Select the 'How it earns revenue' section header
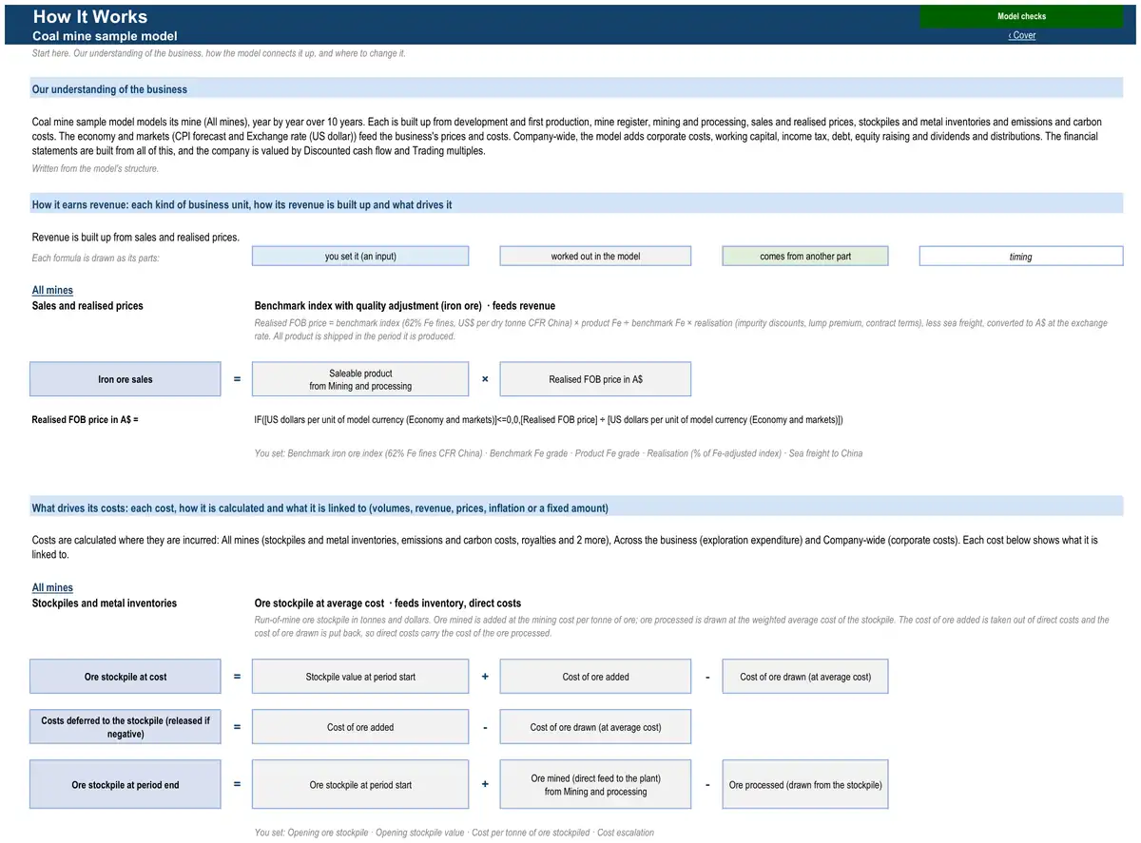 click(x=577, y=204)
